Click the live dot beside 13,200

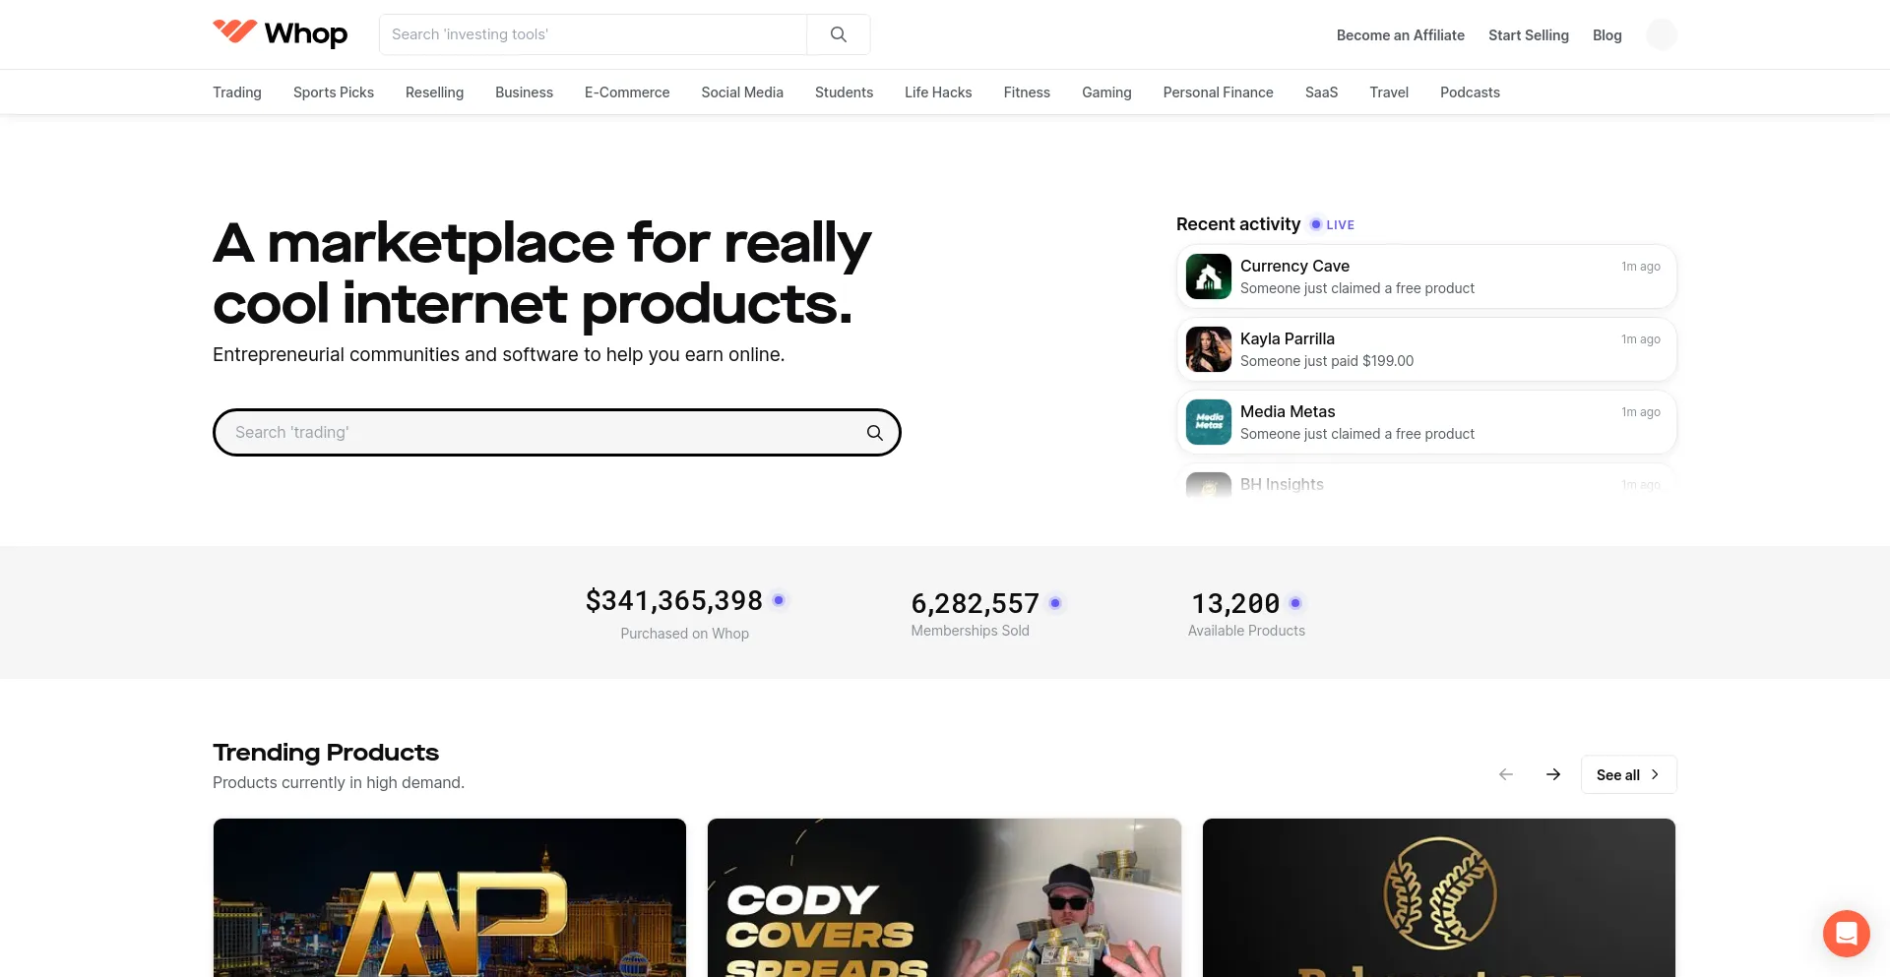click(x=1295, y=603)
